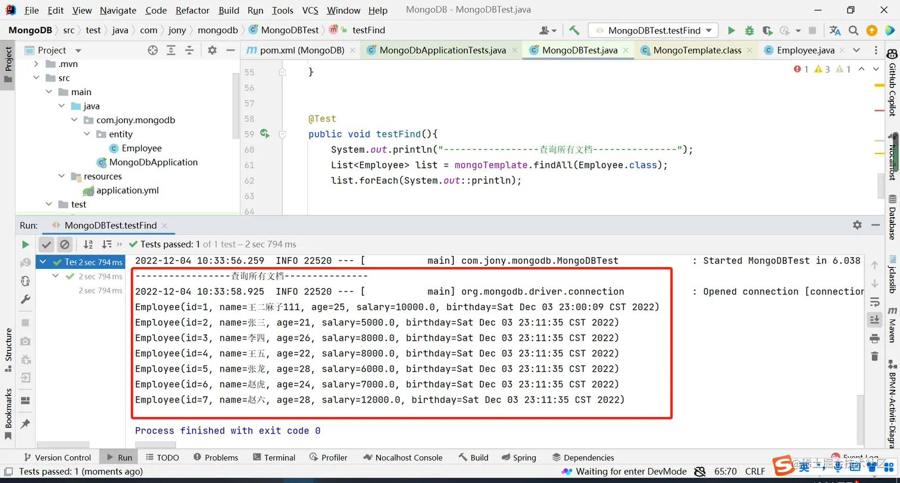Open Search Everywhere magnifier icon

854,30
